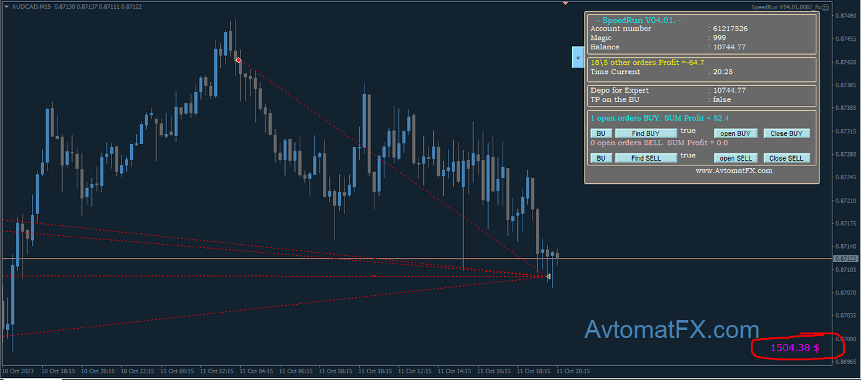Click the TP on the BU value false
861x380 pixels.
pos(722,100)
